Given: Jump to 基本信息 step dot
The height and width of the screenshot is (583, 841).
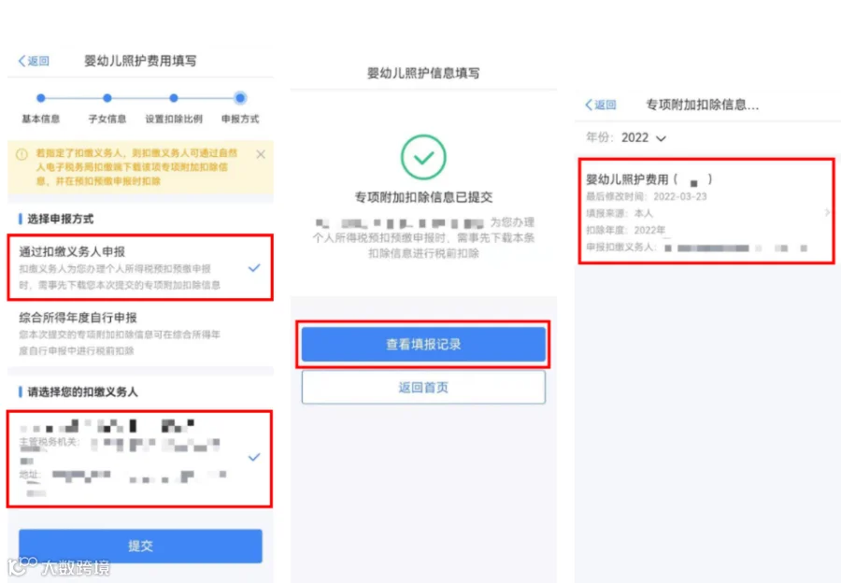Looking at the screenshot, I should pyautogui.click(x=41, y=98).
